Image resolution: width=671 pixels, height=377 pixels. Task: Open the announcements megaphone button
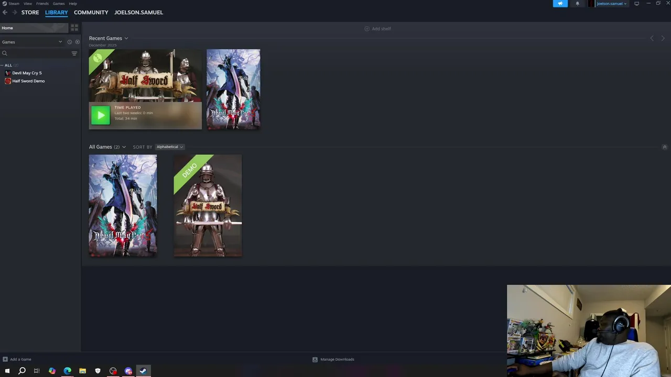560,4
